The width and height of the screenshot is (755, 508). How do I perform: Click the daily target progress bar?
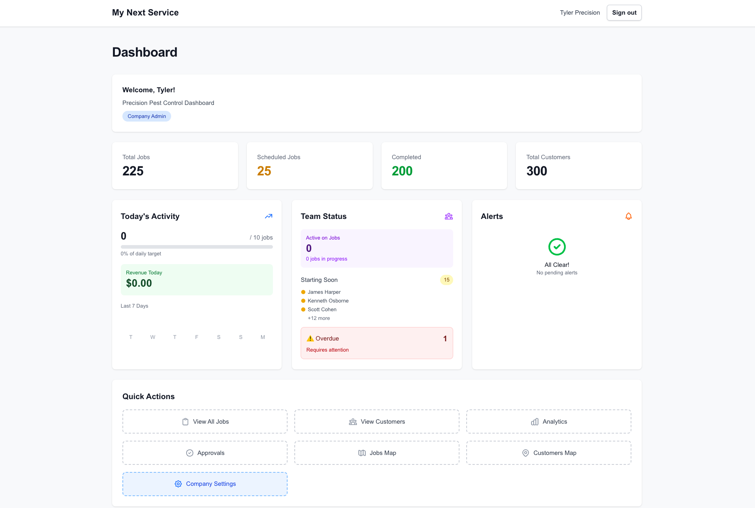click(x=196, y=246)
